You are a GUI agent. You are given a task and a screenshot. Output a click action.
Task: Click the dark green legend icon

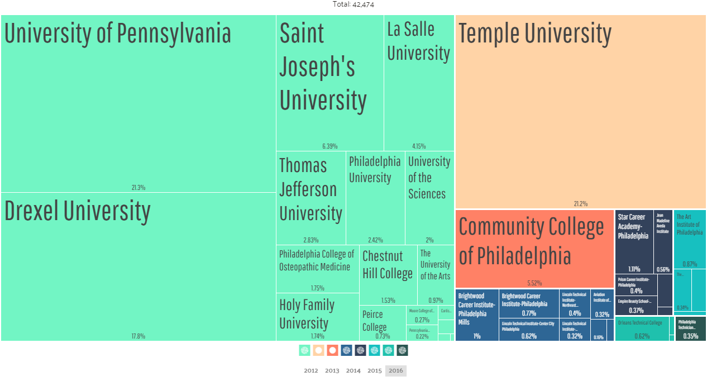point(402,350)
